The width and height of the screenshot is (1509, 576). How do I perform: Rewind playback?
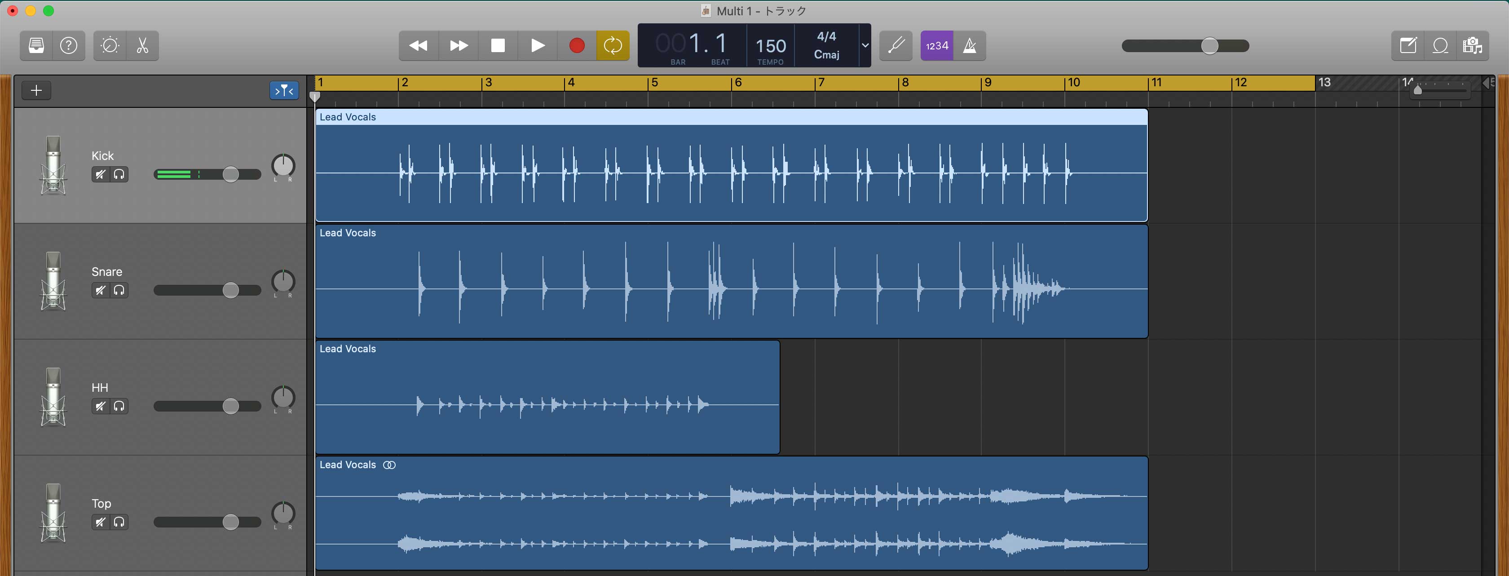[x=418, y=46]
